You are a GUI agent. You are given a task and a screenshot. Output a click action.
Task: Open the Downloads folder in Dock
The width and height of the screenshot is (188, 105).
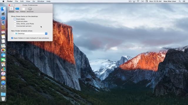[3, 94]
